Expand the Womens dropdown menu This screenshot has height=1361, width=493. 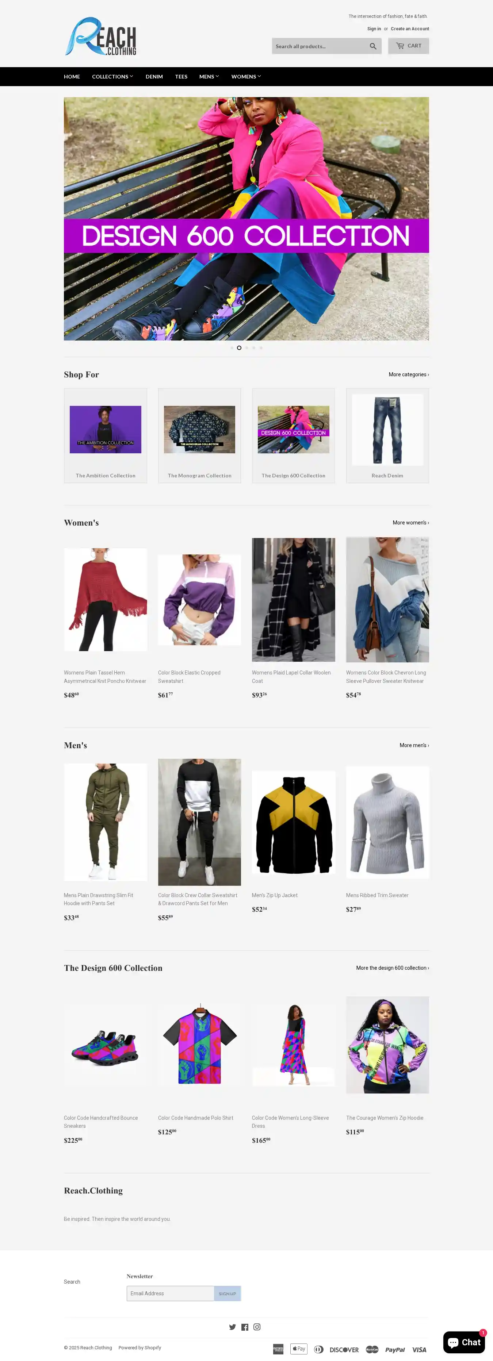coord(246,77)
